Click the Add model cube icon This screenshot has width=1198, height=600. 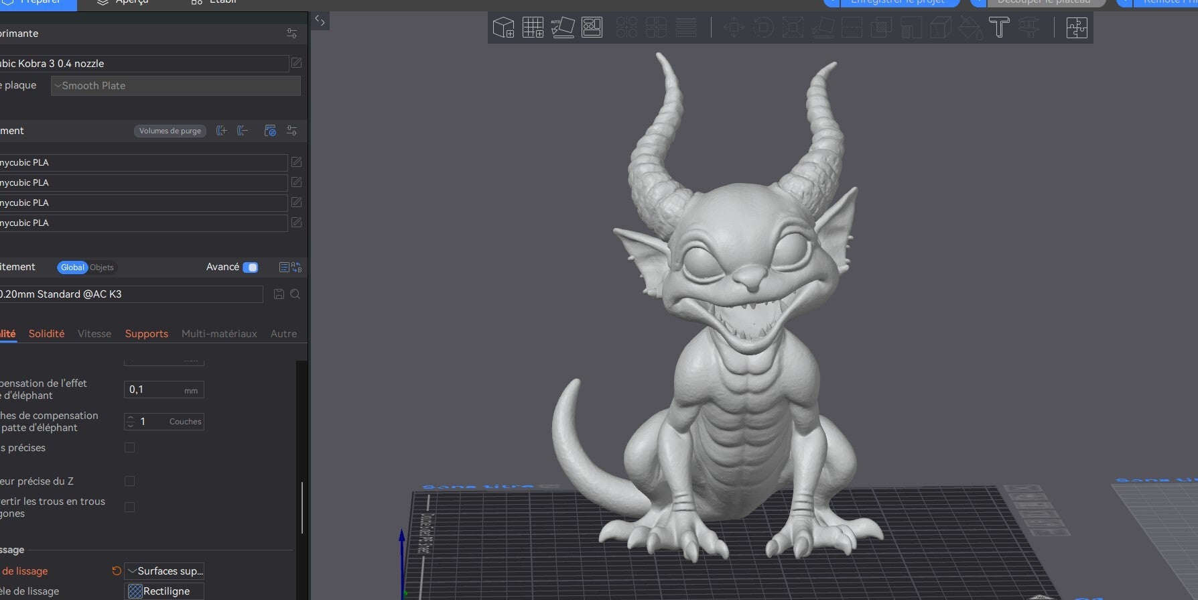[503, 27]
